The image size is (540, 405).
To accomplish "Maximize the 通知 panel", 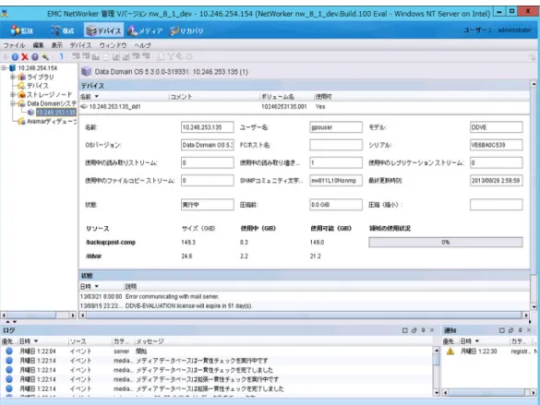I will [502, 330].
